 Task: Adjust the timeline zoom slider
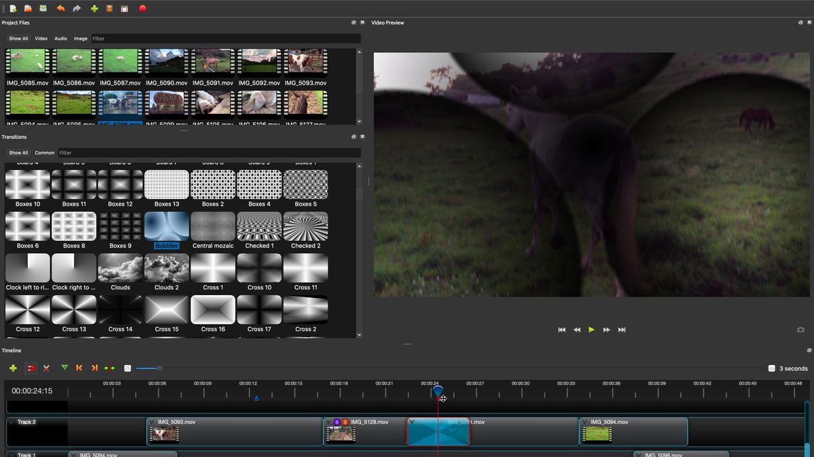(147, 368)
